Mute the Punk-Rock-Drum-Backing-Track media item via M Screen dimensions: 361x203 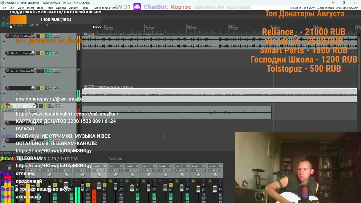pos(89,34)
